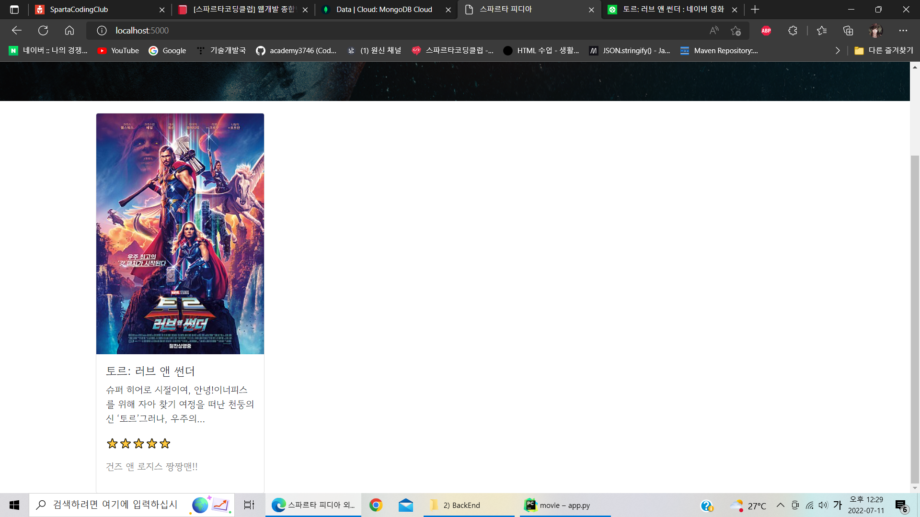
Task: Click the back navigation arrow
Action: [x=17, y=31]
